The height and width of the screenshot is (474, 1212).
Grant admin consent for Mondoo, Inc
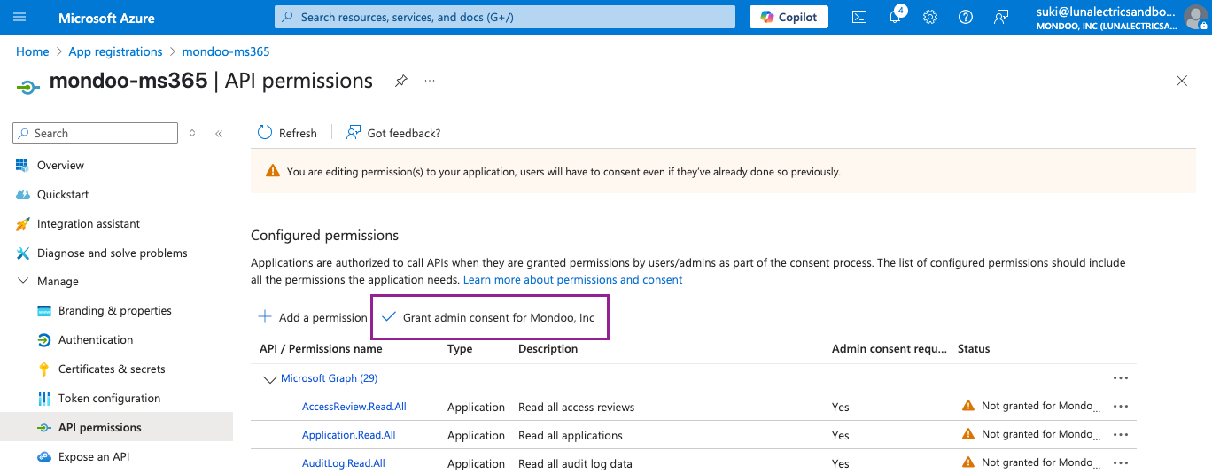coord(489,317)
